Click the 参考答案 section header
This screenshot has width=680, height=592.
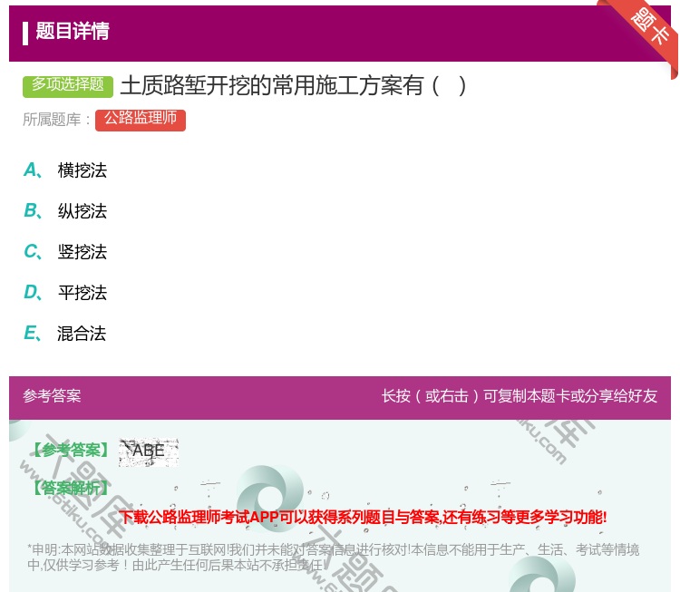point(52,396)
